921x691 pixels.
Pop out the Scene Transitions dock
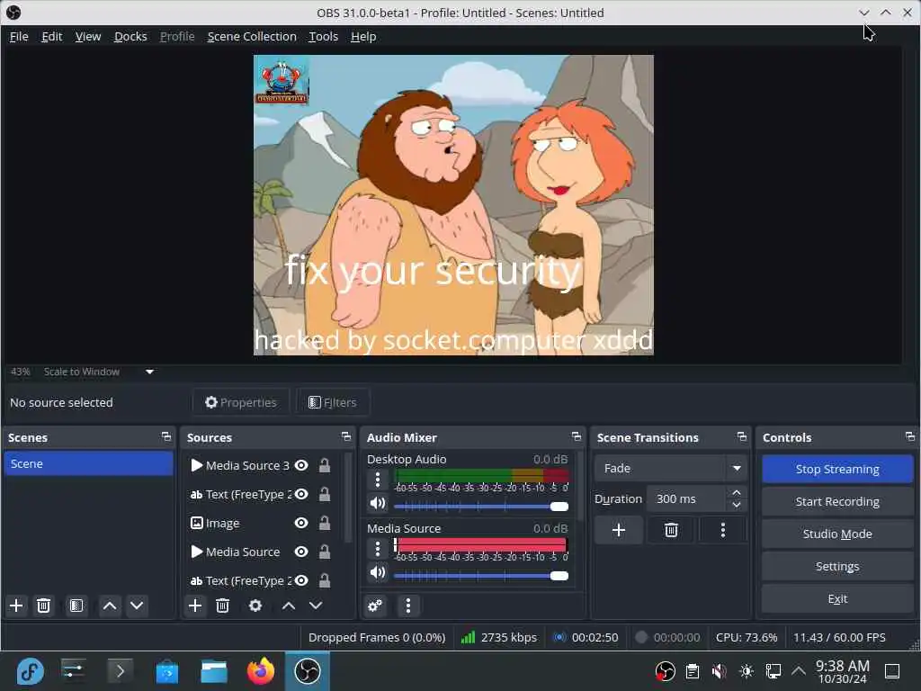(x=742, y=436)
